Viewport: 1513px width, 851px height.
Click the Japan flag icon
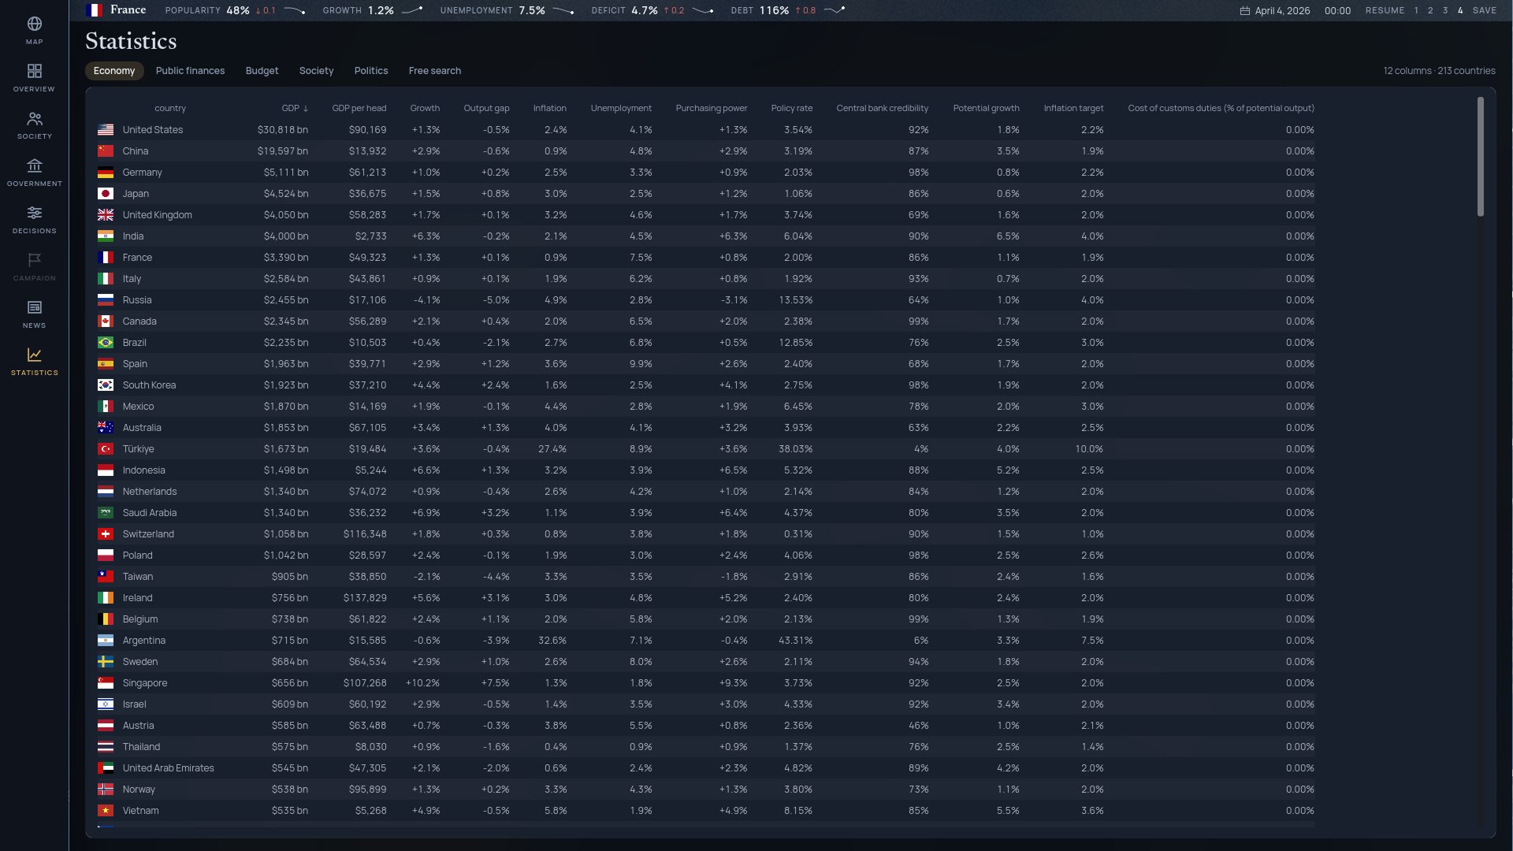click(x=106, y=194)
